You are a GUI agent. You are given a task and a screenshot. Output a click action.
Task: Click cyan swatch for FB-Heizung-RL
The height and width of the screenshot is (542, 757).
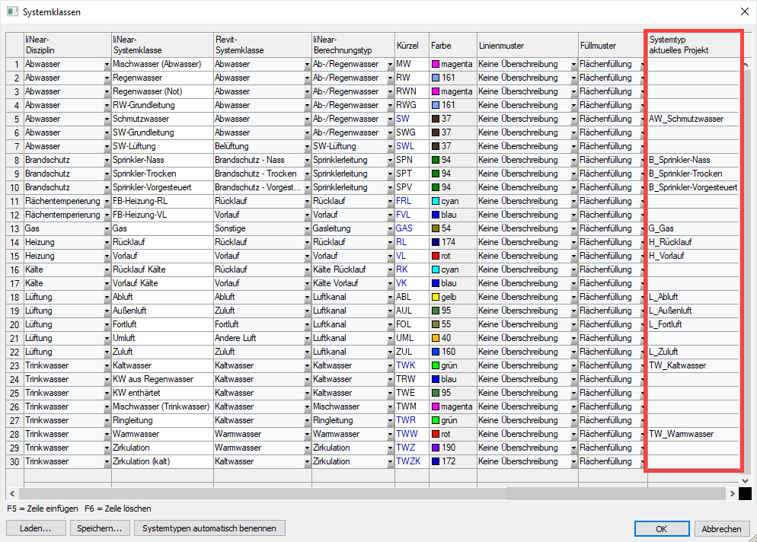[x=435, y=201]
